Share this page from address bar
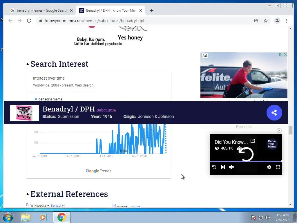 click(256, 21)
